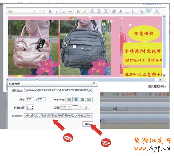Close the 图片设置 dialog
174x156 pixels.
[94, 83]
